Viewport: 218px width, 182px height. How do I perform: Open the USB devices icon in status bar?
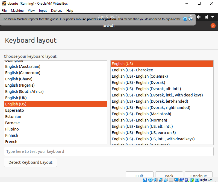pyautogui.click(x=166, y=180)
